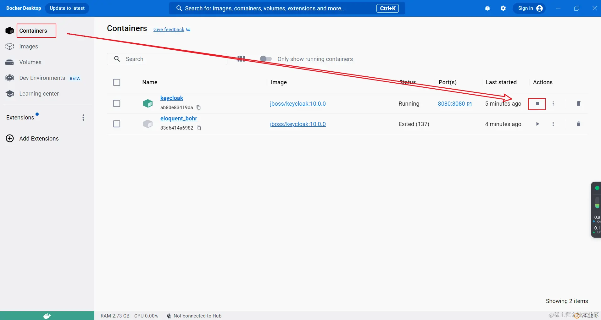The image size is (601, 320).
Task: Open the Extensions options menu
Action: (x=83, y=118)
